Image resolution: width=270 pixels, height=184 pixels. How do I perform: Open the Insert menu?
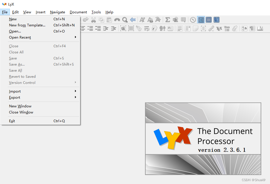pyautogui.click(x=40, y=12)
